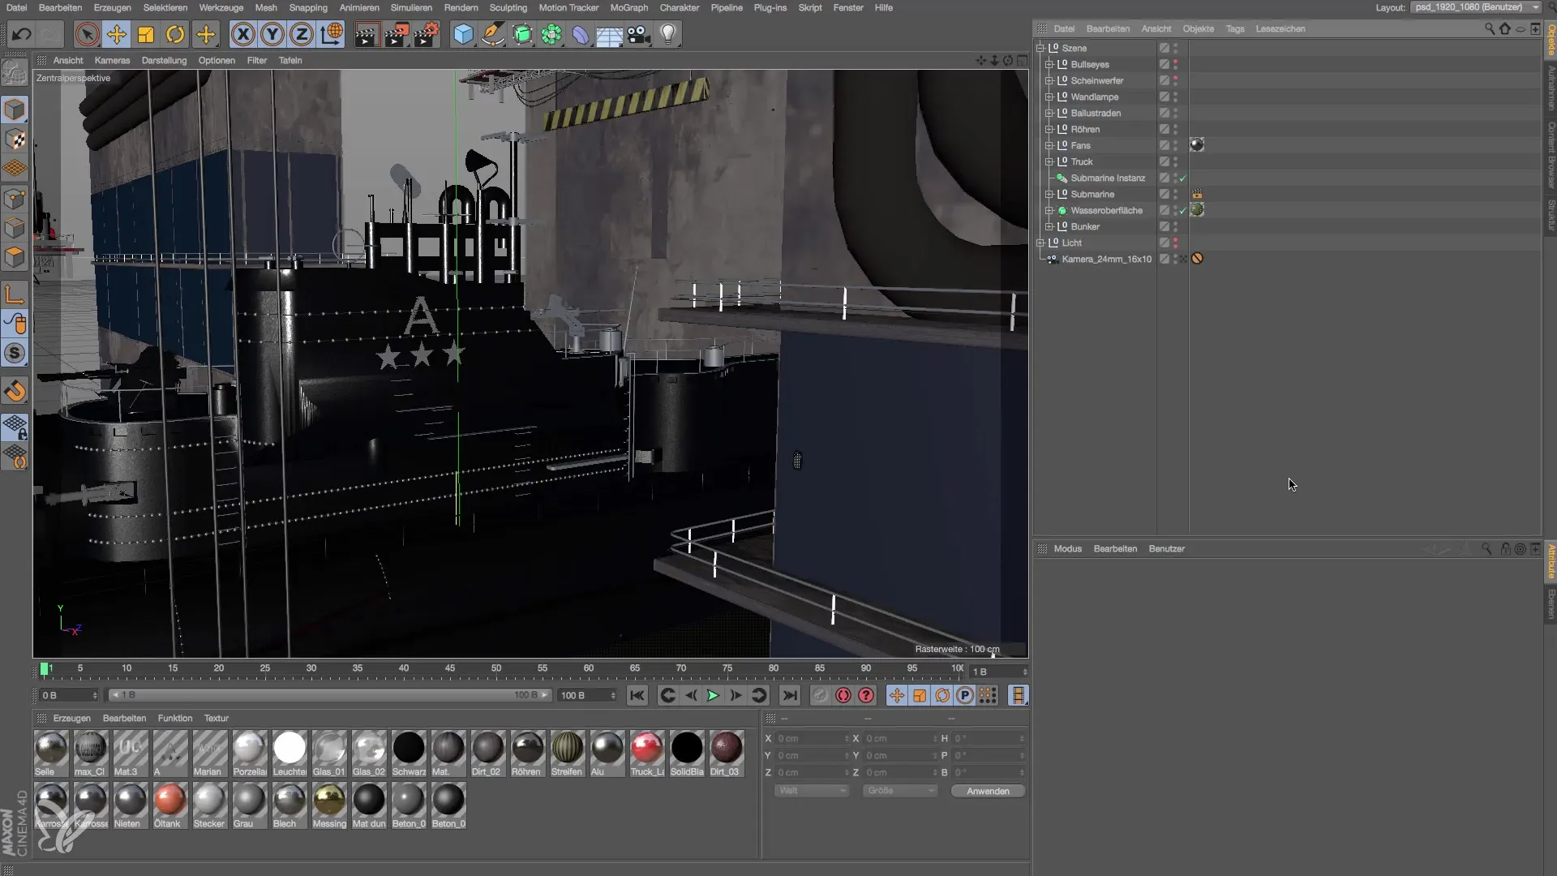Go to start of animation
Viewport: 1557px width, 876px height.
[x=637, y=695]
